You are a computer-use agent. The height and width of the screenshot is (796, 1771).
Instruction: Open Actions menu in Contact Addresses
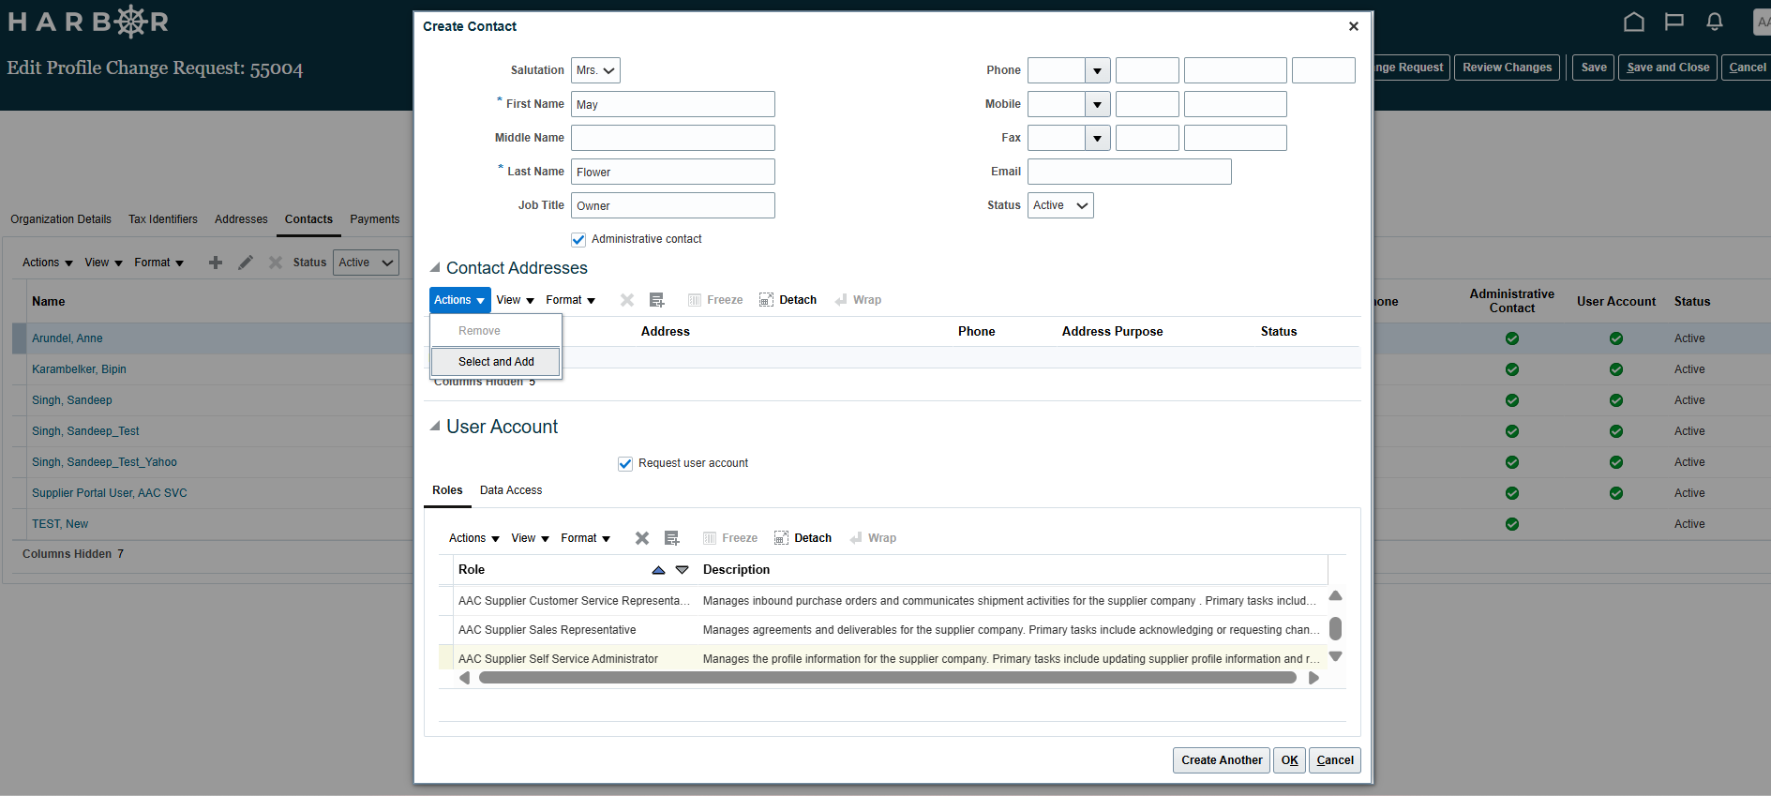[x=459, y=300]
